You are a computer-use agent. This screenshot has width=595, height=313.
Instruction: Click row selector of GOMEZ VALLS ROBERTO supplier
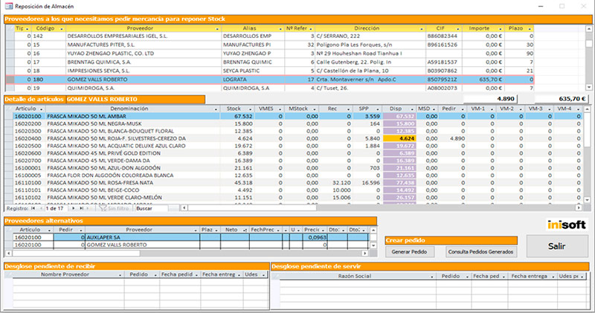tap(10, 80)
